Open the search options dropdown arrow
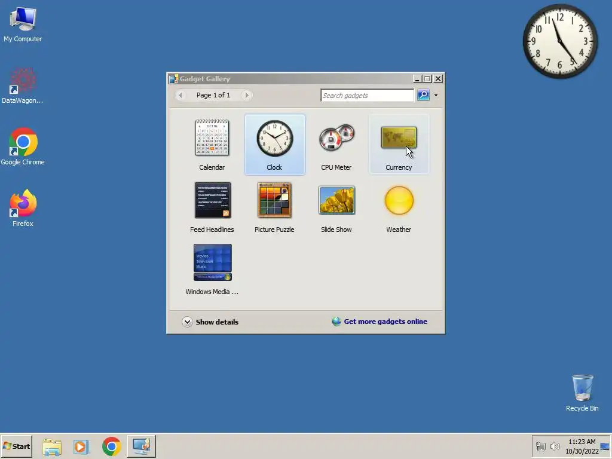Screen dimensions: 612x459 pos(436,95)
